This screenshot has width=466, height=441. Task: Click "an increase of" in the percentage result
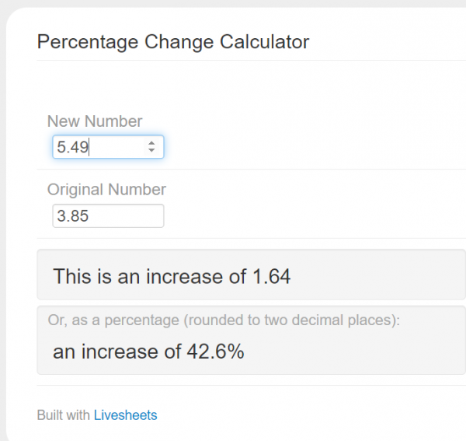(x=117, y=352)
